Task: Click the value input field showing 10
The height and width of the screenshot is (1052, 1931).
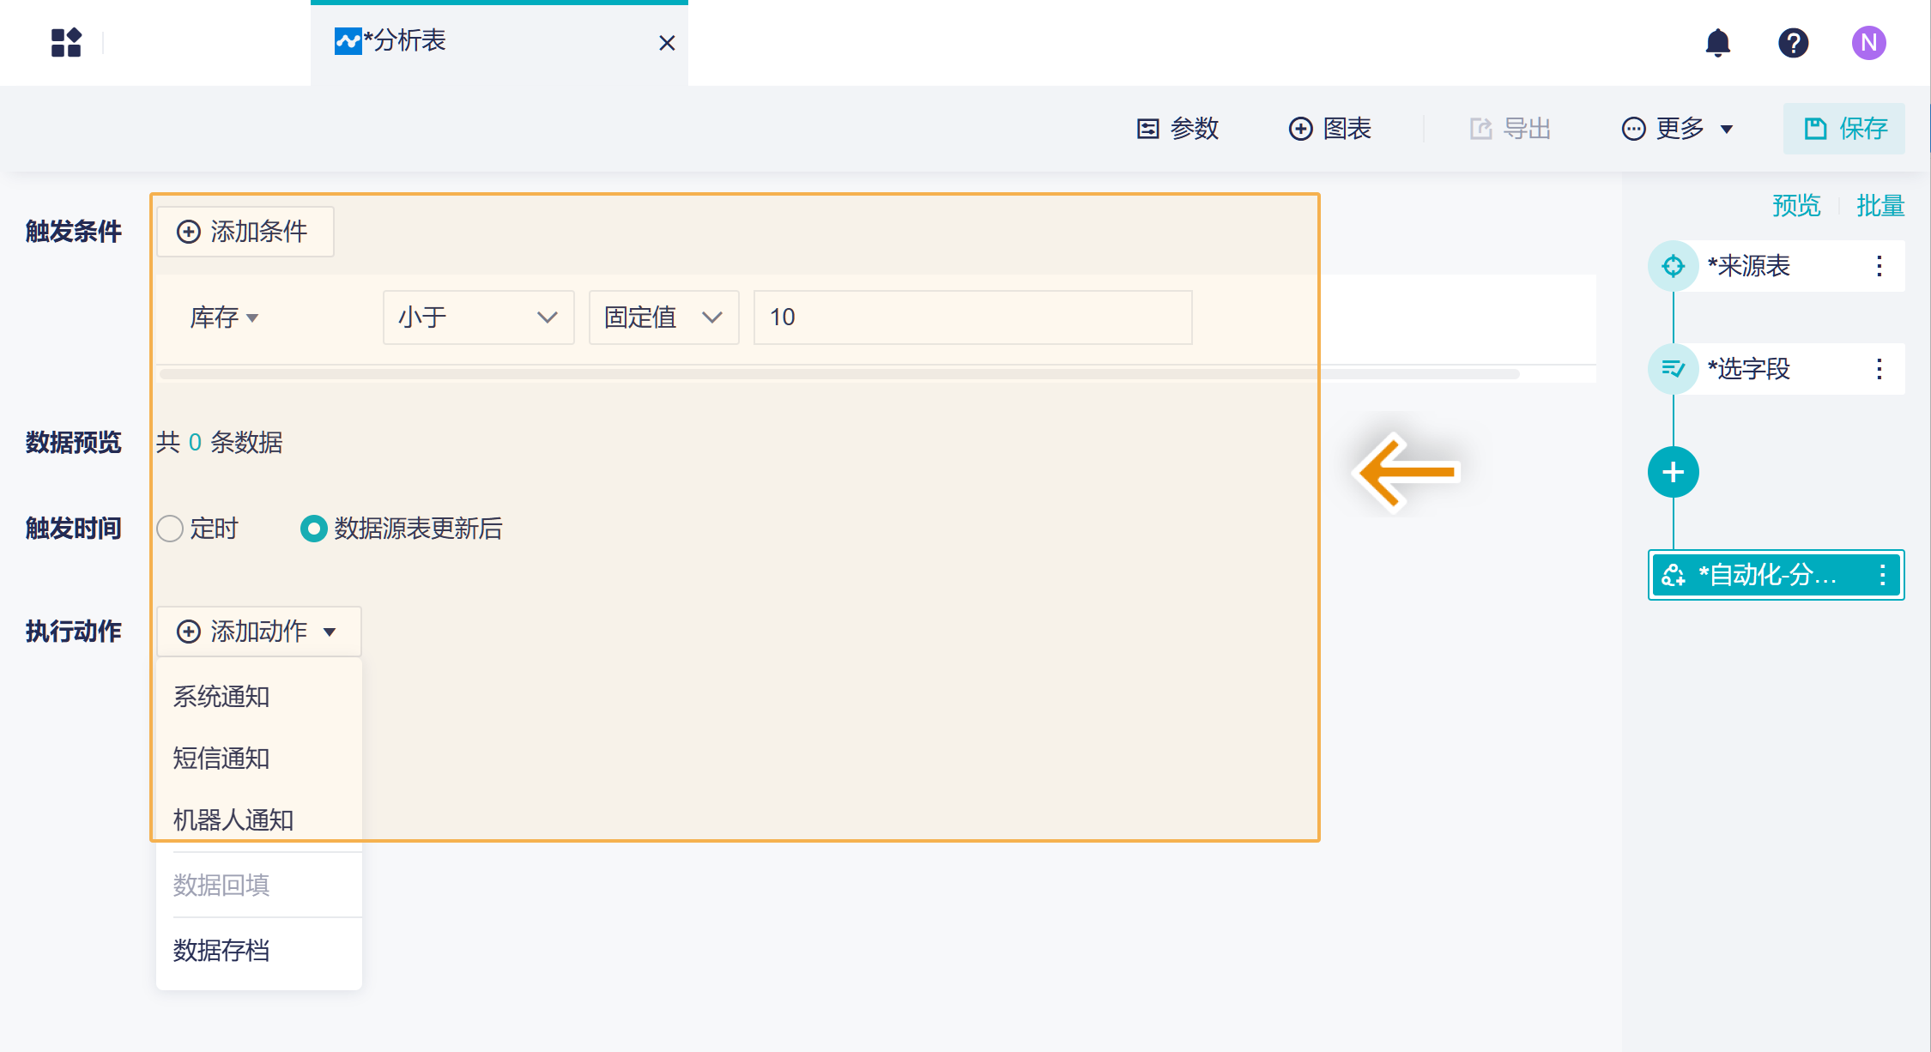Action: (972, 317)
